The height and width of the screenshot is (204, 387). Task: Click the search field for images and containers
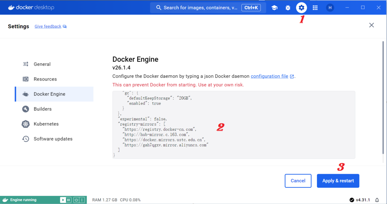208,8
